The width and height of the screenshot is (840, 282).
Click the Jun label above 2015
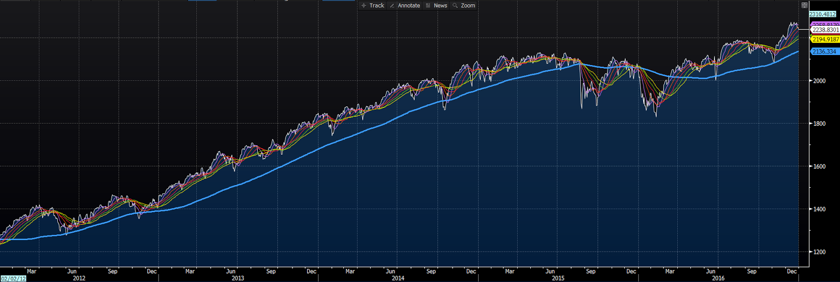tap(550, 272)
